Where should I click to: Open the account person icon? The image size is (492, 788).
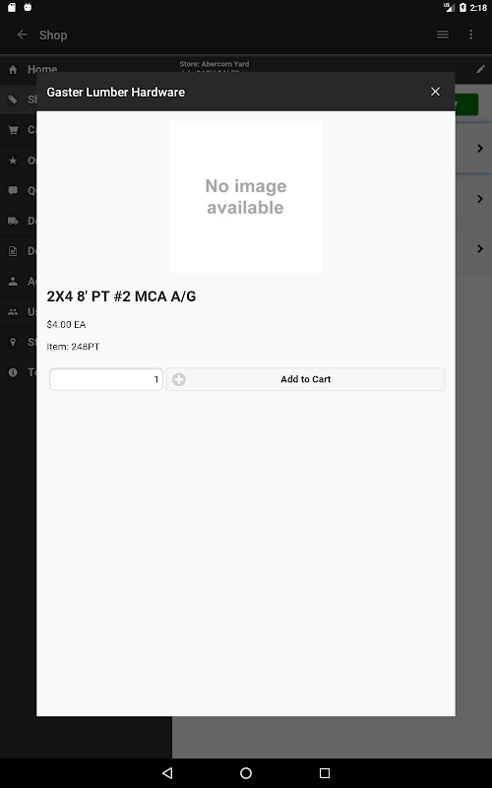coord(13,282)
